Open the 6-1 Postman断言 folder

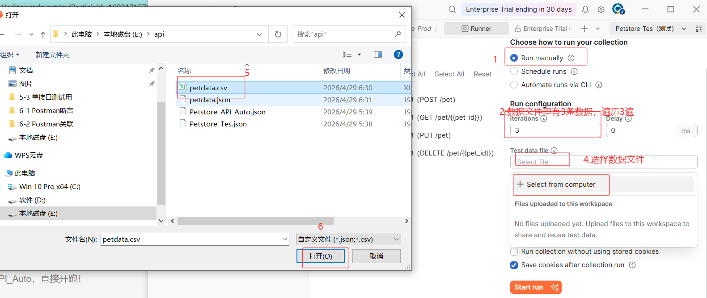pos(46,111)
